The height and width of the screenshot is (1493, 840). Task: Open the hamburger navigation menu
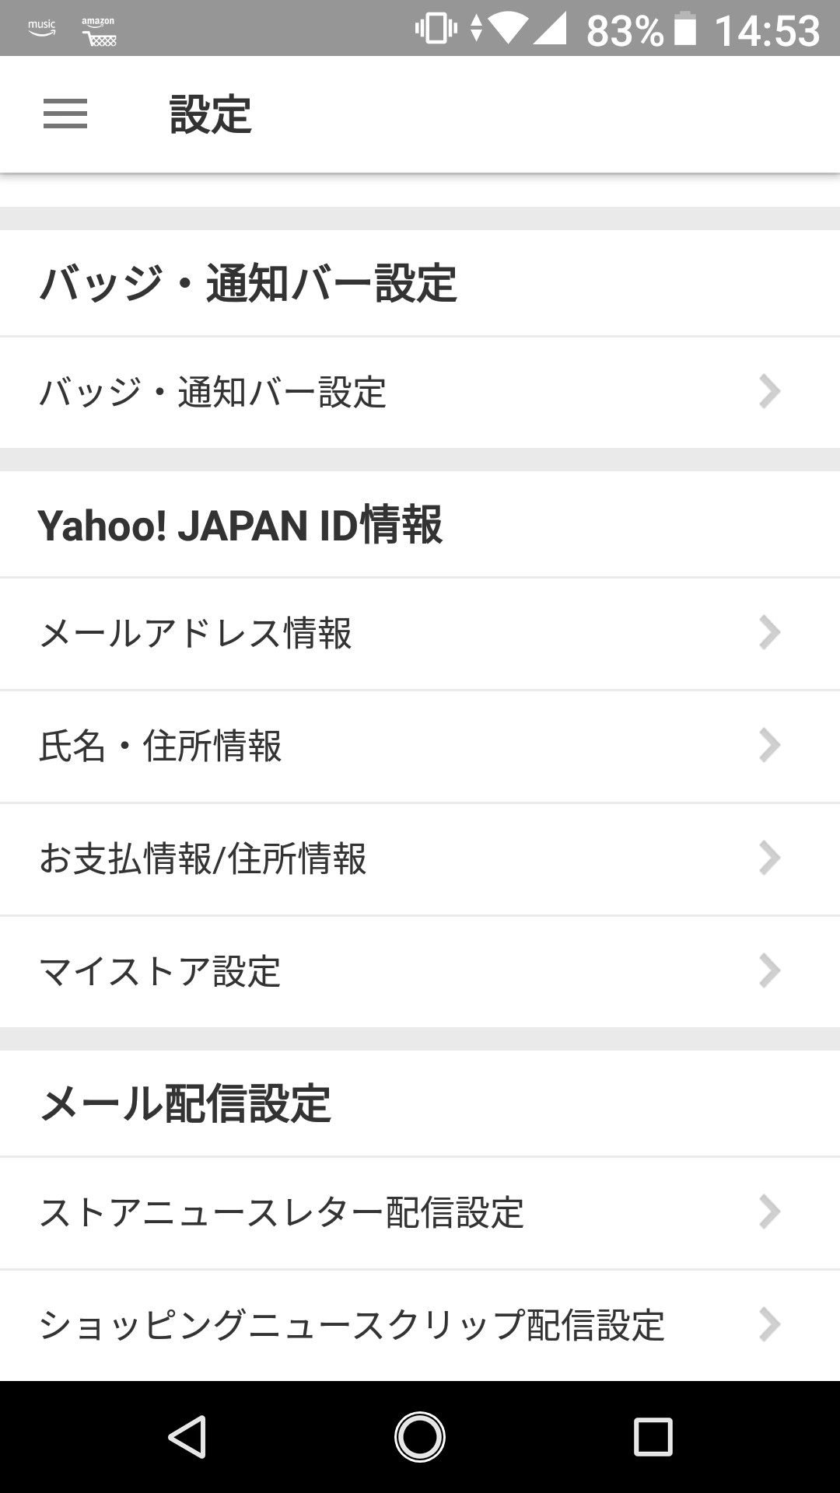pos(65,114)
